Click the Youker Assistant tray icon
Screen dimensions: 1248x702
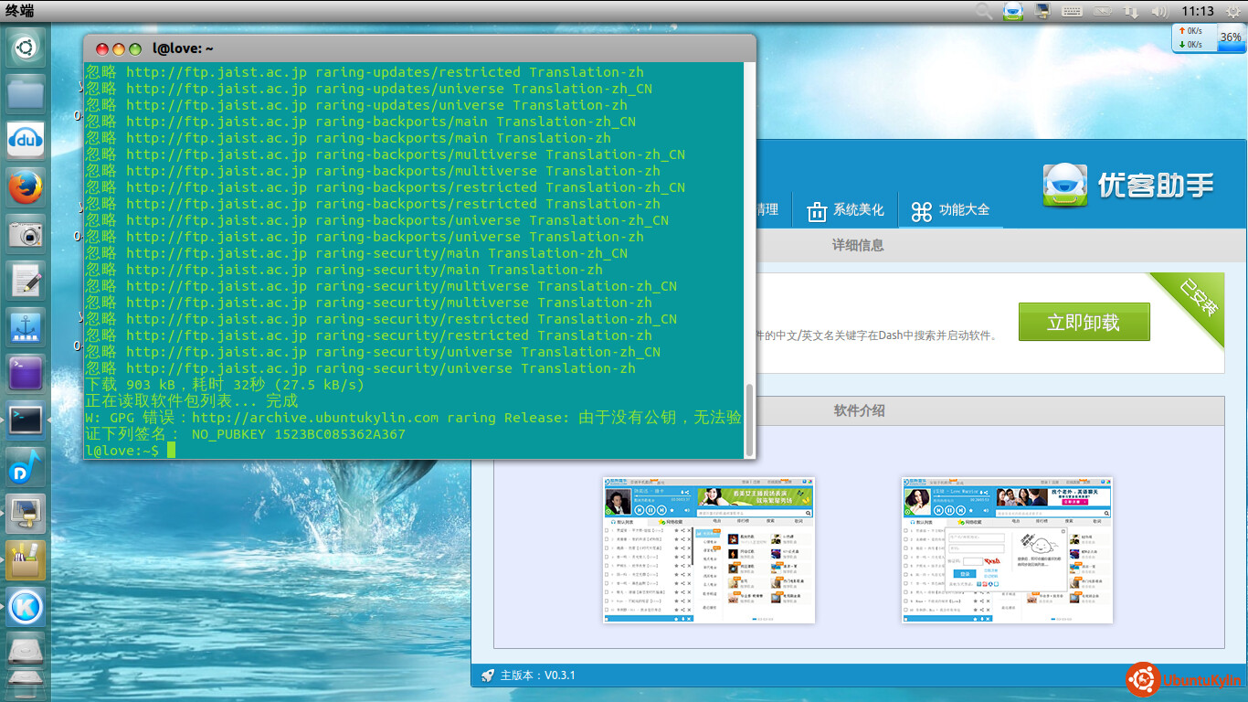(1012, 11)
